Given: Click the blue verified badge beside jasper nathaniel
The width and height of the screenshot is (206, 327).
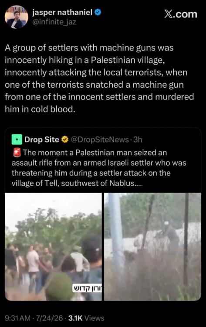Looking at the screenshot, I should pos(98,13).
